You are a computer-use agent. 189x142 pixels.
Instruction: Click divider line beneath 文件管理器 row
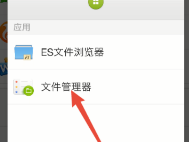tap(96, 104)
